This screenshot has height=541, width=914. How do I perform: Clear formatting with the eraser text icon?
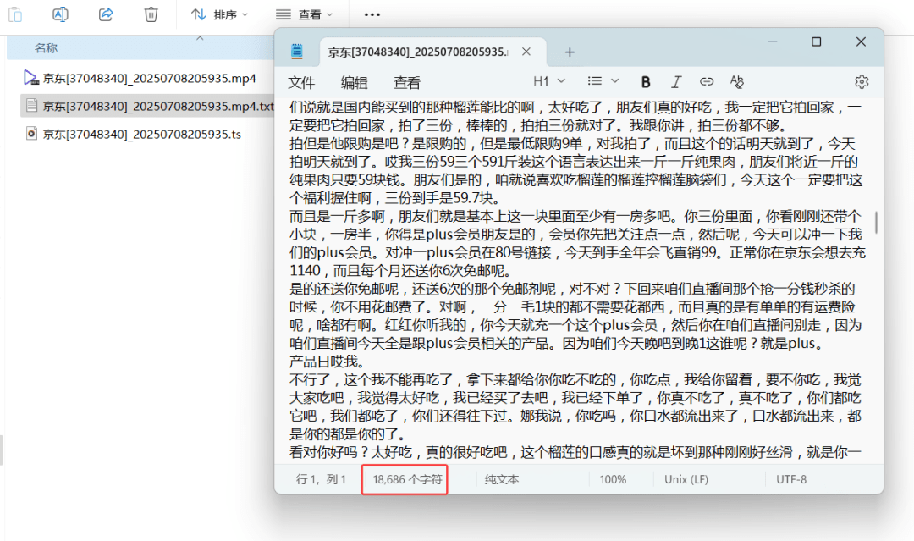[x=736, y=82]
